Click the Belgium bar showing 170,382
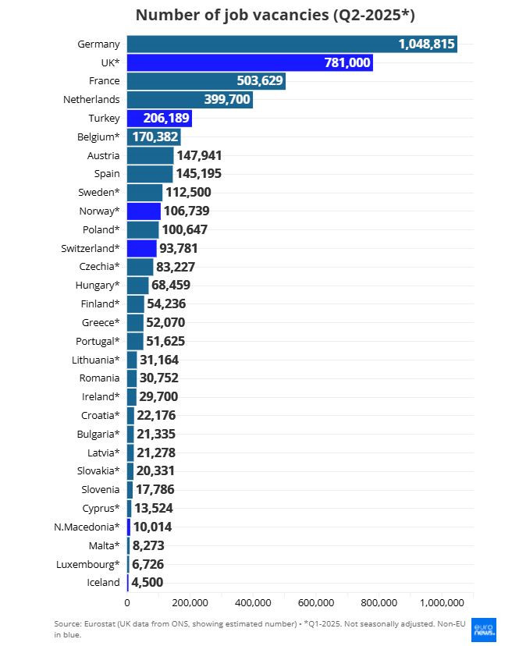This screenshot has width=519, height=646. [x=153, y=137]
